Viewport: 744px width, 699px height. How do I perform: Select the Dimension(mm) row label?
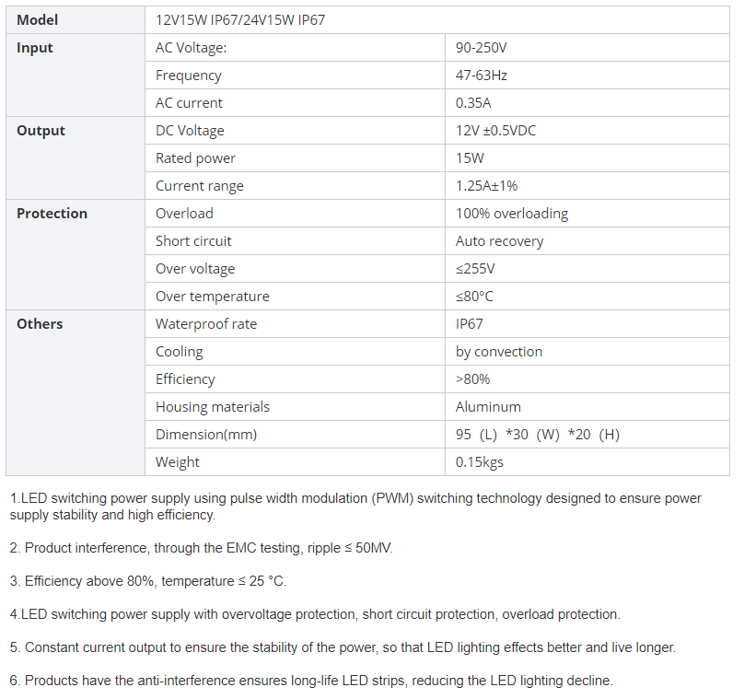click(x=206, y=435)
